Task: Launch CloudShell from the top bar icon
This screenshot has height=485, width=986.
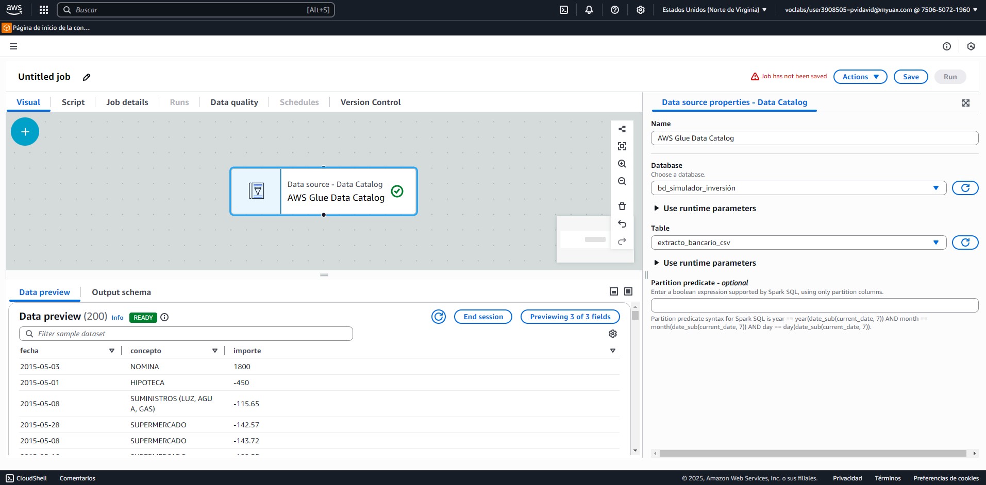Action: [x=564, y=10]
